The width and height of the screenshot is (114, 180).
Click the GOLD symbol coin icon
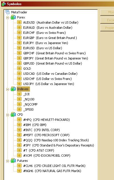tap(19, 69)
